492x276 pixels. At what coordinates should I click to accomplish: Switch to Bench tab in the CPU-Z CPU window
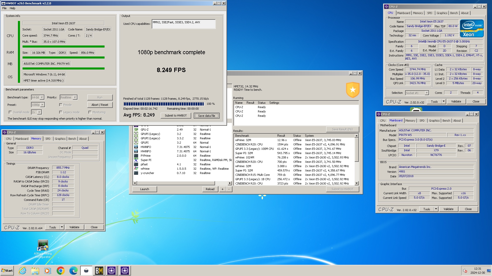coord(454,13)
